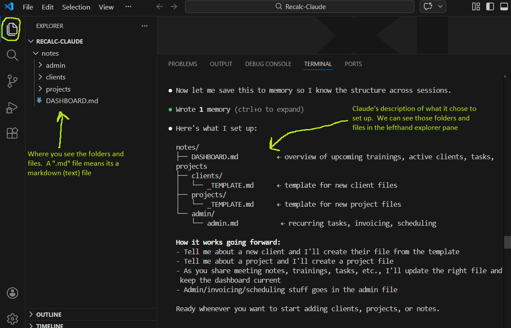Viewport: 511px width, 328px height.
Task: Open the Selection menu
Action: point(76,7)
